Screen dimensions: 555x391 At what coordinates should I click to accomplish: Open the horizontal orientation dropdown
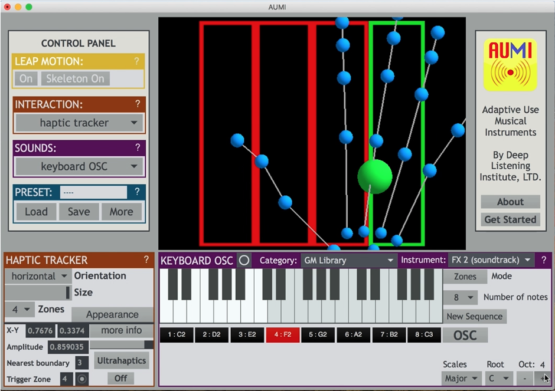38,276
